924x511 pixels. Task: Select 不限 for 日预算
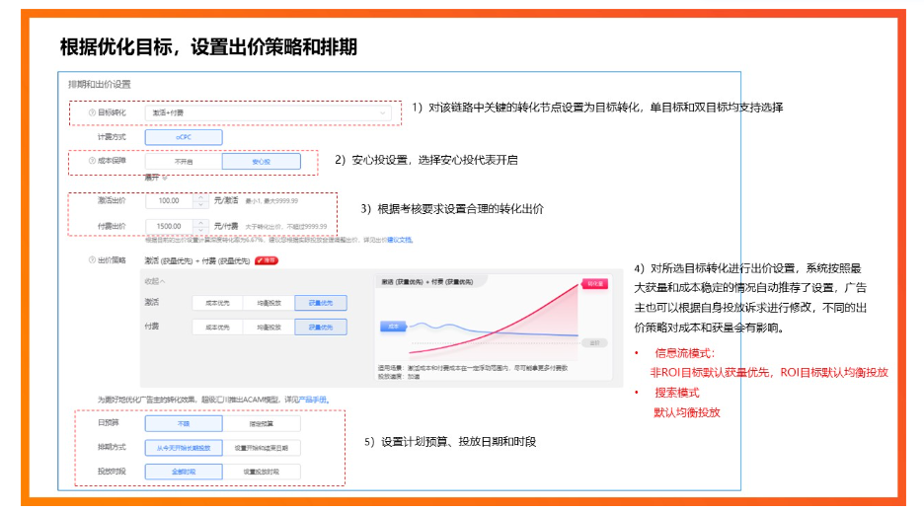click(184, 423)
